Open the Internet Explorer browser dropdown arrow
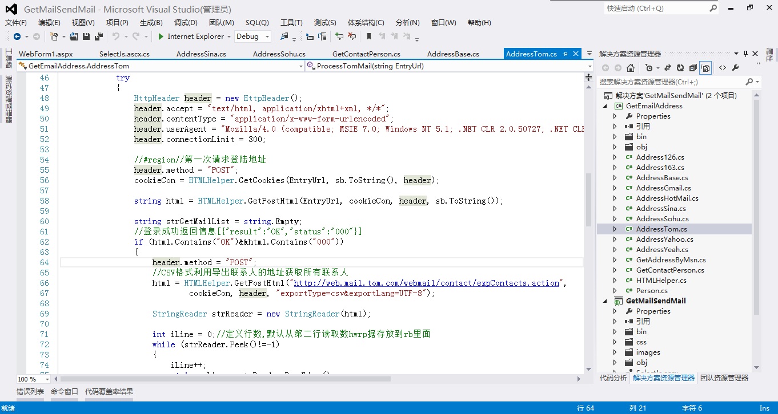Image resolution: width=778 pixels, height=414 pixels. (229, 36)
